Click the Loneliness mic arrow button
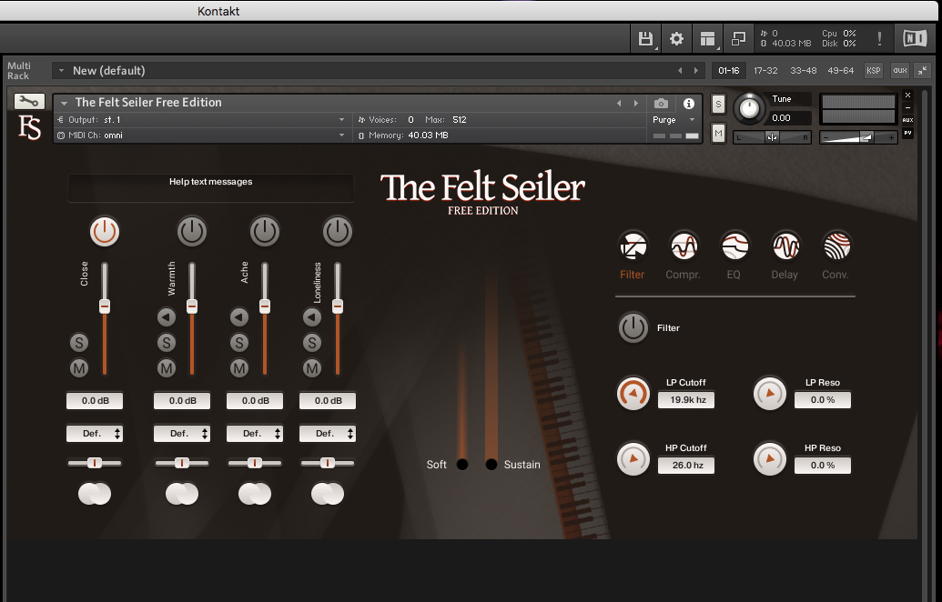Viewport: 942px width, 602px height. (312, 316)
